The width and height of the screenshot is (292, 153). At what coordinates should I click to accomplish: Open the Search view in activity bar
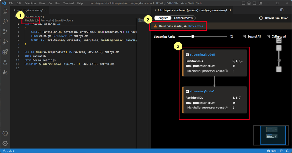click(5, 21)
